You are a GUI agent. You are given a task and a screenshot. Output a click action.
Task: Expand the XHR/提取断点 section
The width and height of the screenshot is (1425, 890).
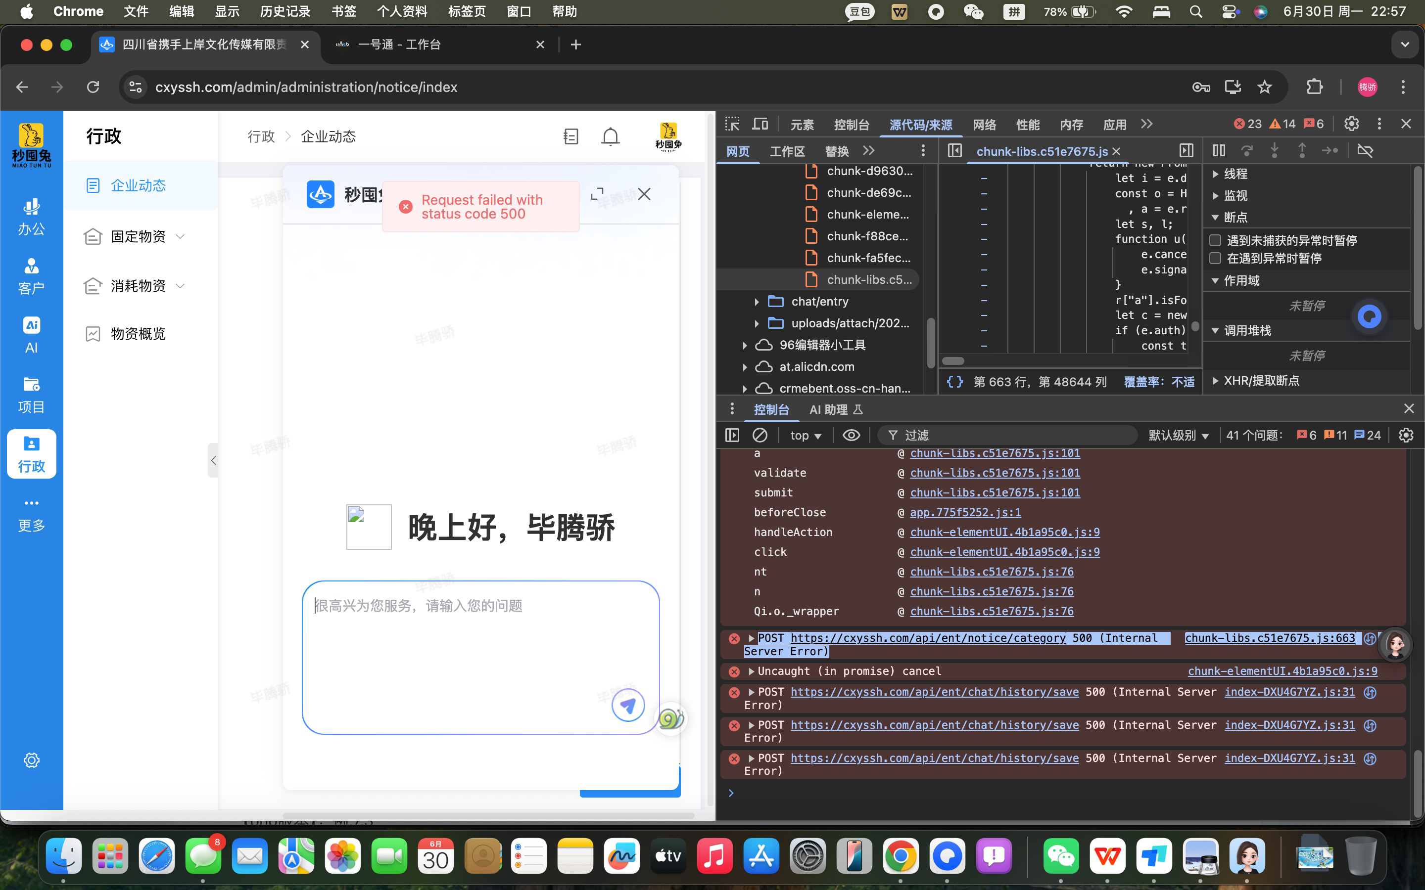tap(1215, 380)
